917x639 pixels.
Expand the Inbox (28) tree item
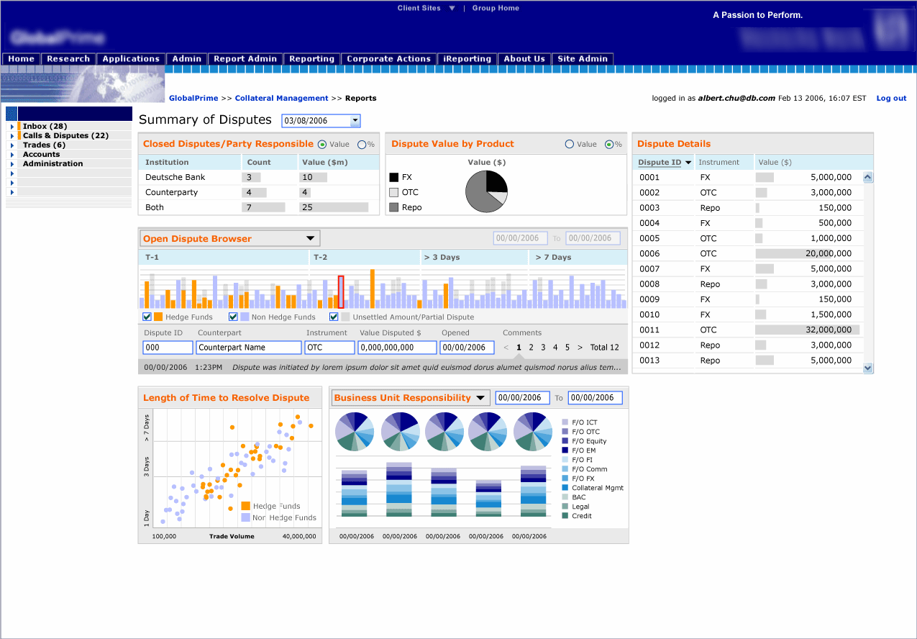12,127
